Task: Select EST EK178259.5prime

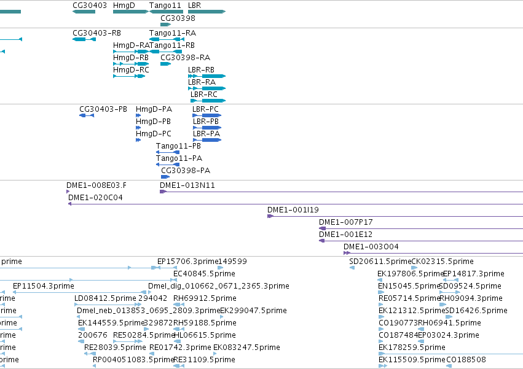Action: (412, 348)
